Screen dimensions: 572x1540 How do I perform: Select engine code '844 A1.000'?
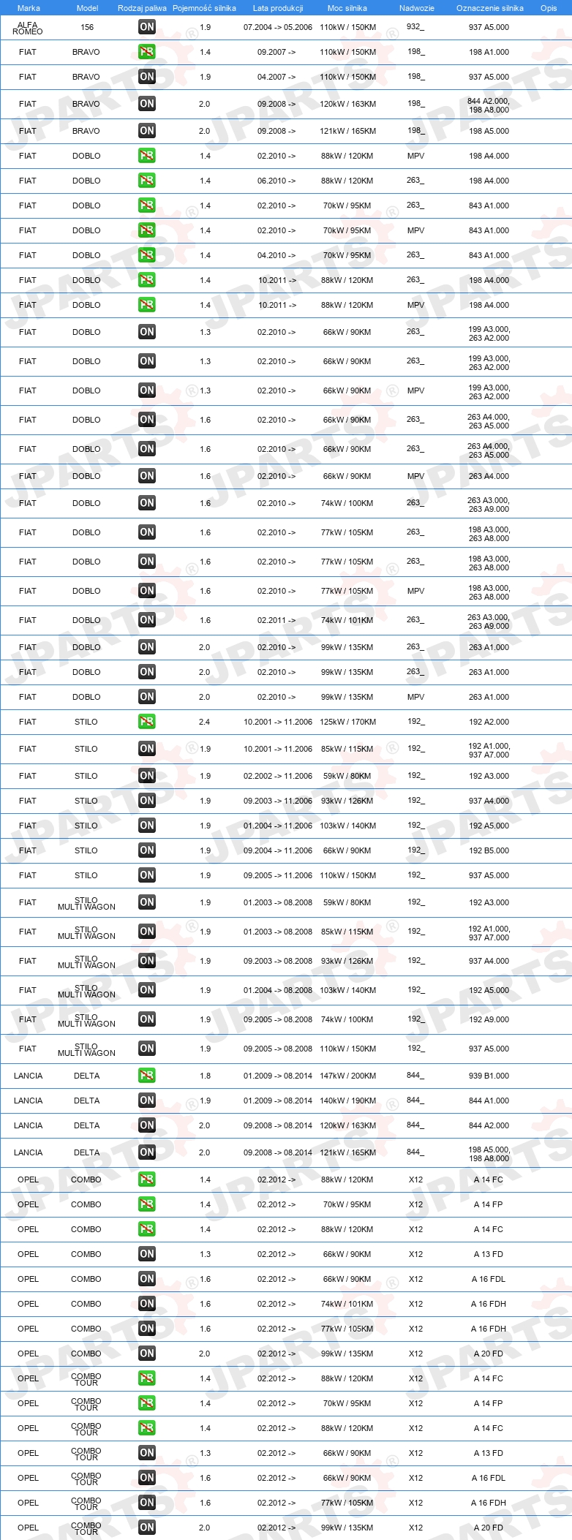point(489,1101)
